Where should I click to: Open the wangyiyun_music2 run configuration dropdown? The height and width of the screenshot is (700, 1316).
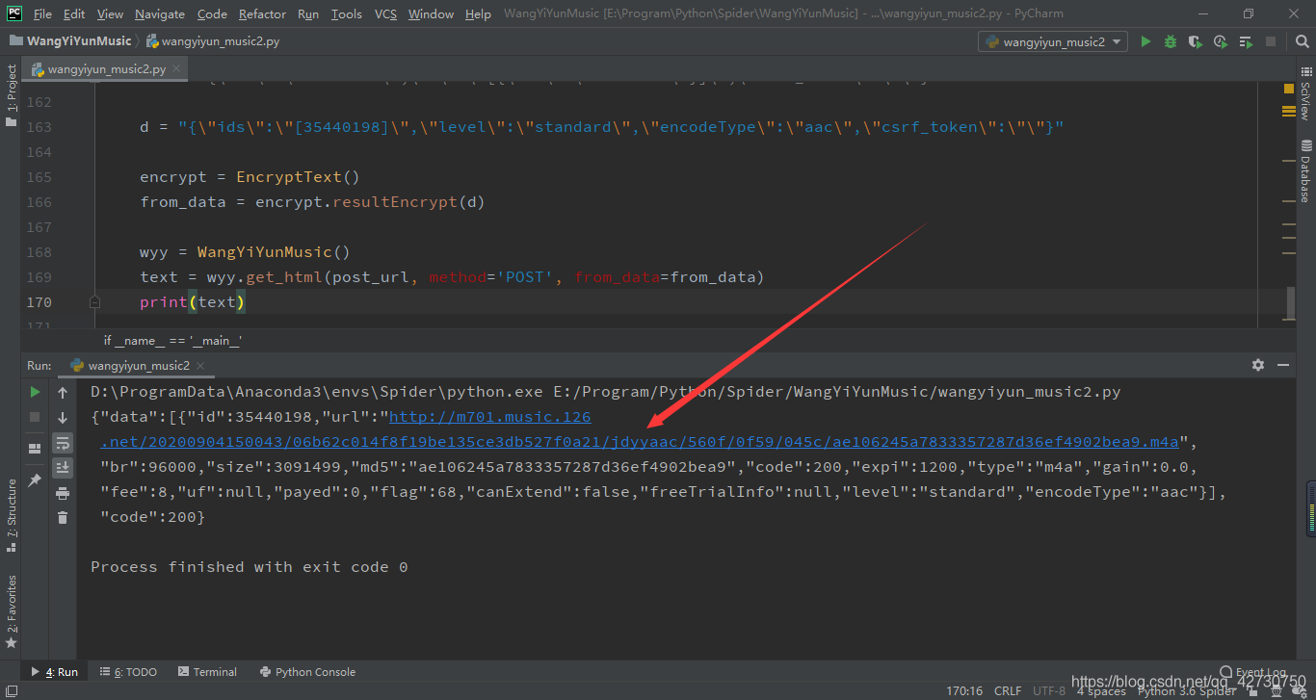[1052, 41]
